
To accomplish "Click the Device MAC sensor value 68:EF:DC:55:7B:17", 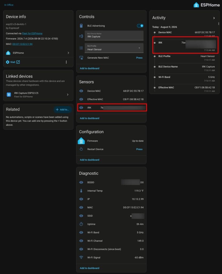I will pos(133,91).
